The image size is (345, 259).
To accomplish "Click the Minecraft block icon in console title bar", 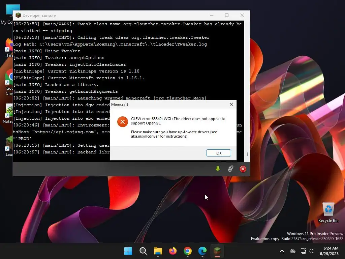I will (x=18, y=15).
